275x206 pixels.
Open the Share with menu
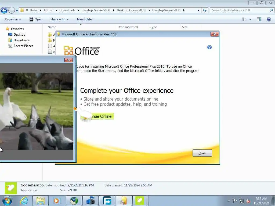click(59, 19)
